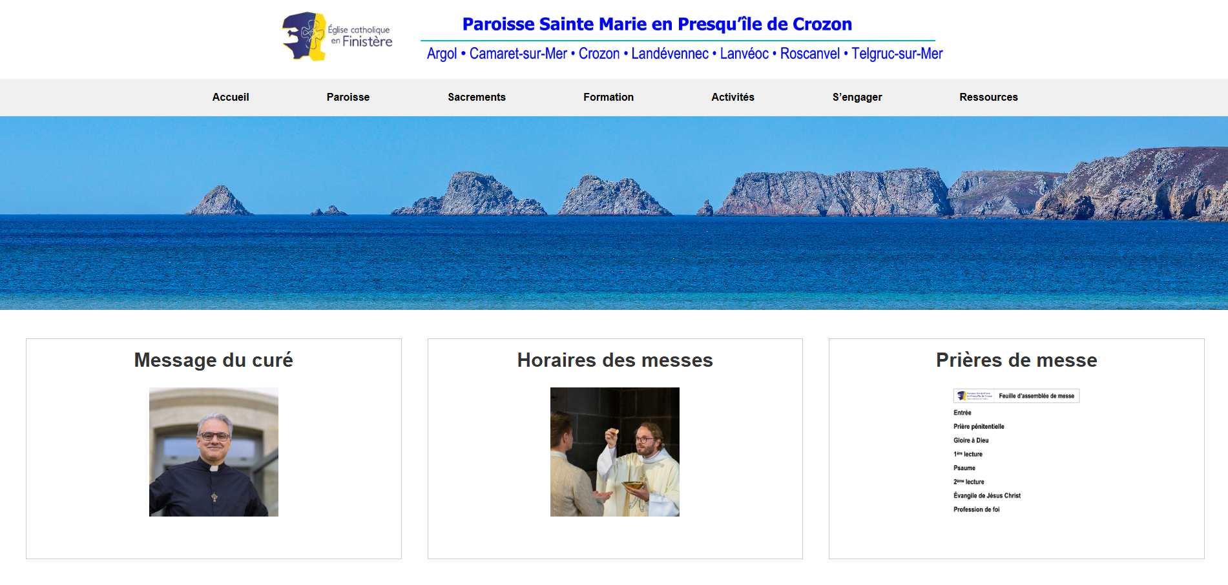This screenshot has width=1228, height=585.
Task: Click the coastal cliffs banner image
Action: [x=614, y=213]
